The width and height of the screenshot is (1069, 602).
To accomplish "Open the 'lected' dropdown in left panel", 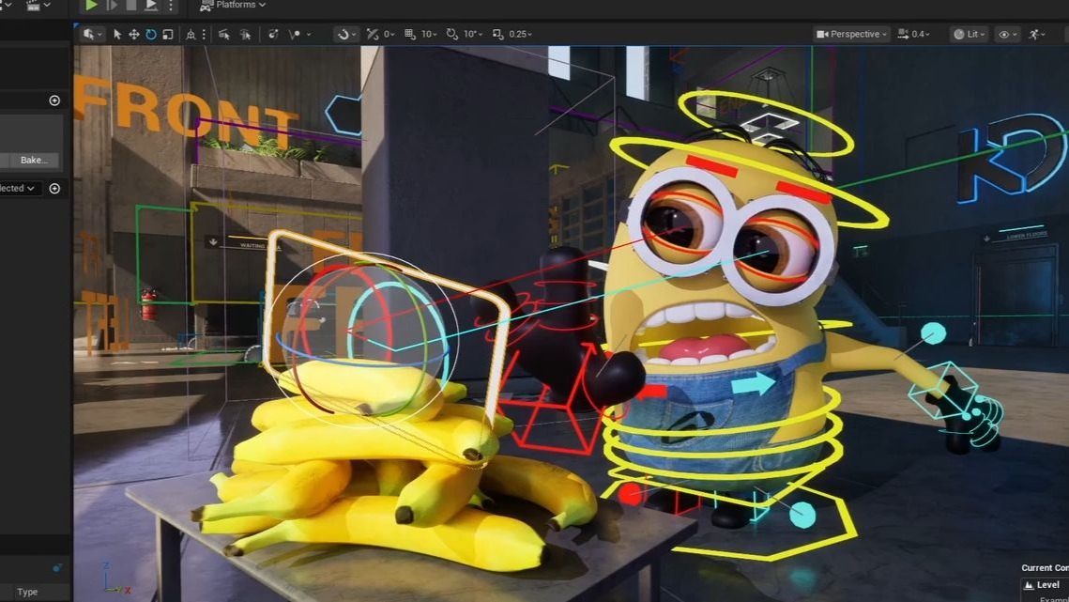I will click(21, 189).
